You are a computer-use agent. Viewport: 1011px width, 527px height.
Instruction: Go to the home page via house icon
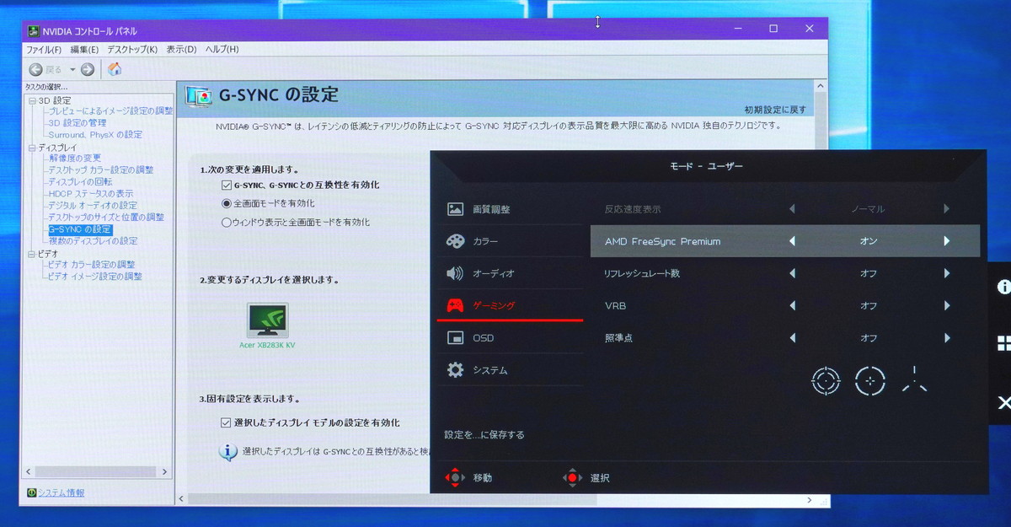pyautogui.click(x=115, y=69)
